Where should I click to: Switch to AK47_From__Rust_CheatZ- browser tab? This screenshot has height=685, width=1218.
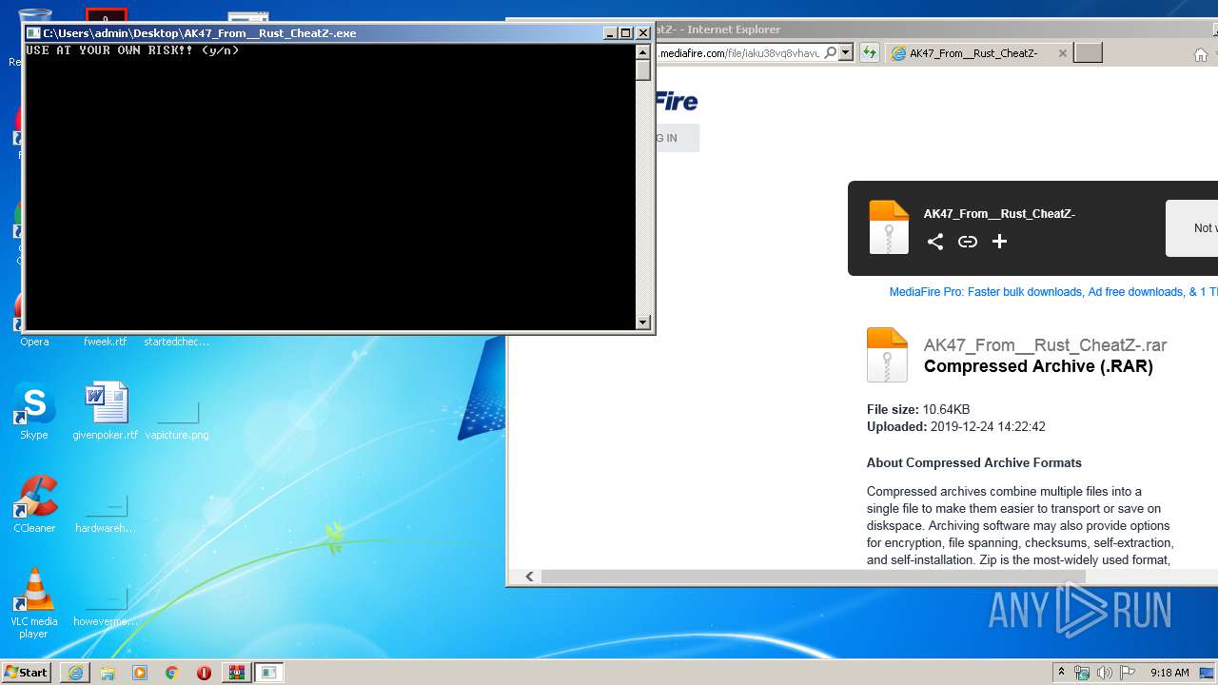pyautogui.click(x=972, y=53)
